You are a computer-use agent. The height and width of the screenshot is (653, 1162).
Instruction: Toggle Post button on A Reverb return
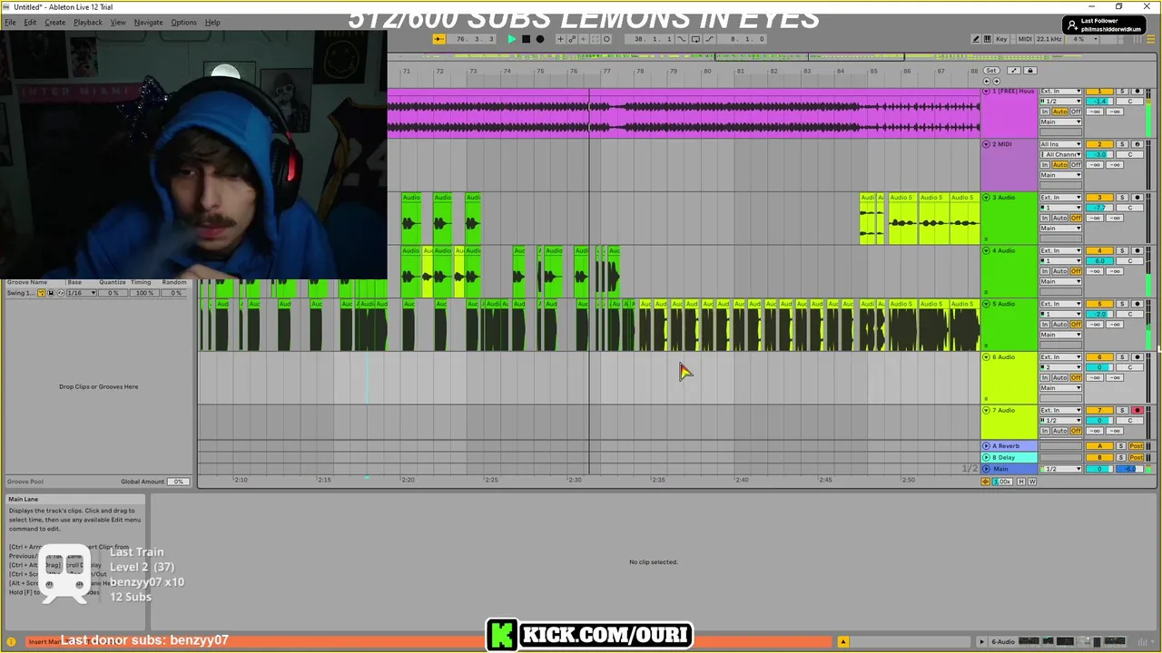click(1136, 446)
